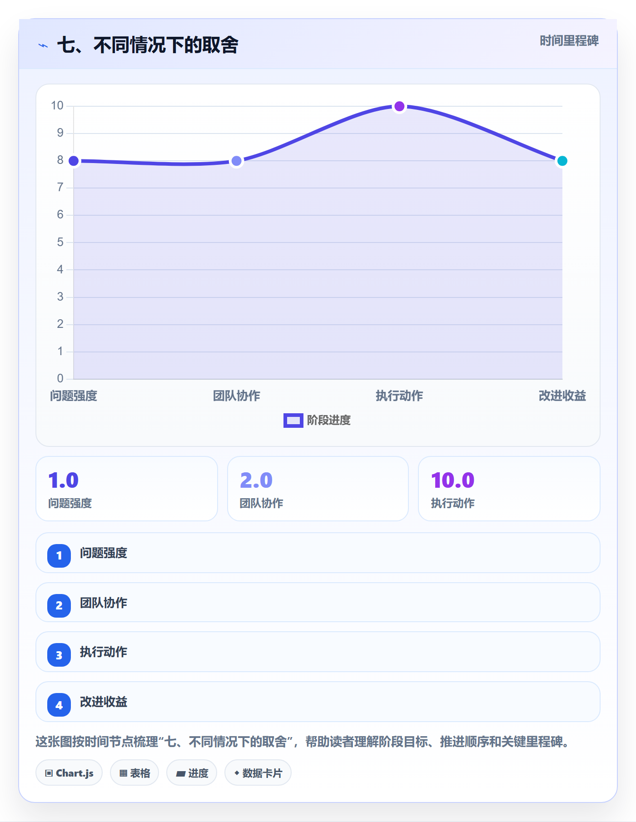Image resolution: width=636 pixels, height=822 pixels.
Task: Click the 表格 tag
Action: (x=134, y=772)
